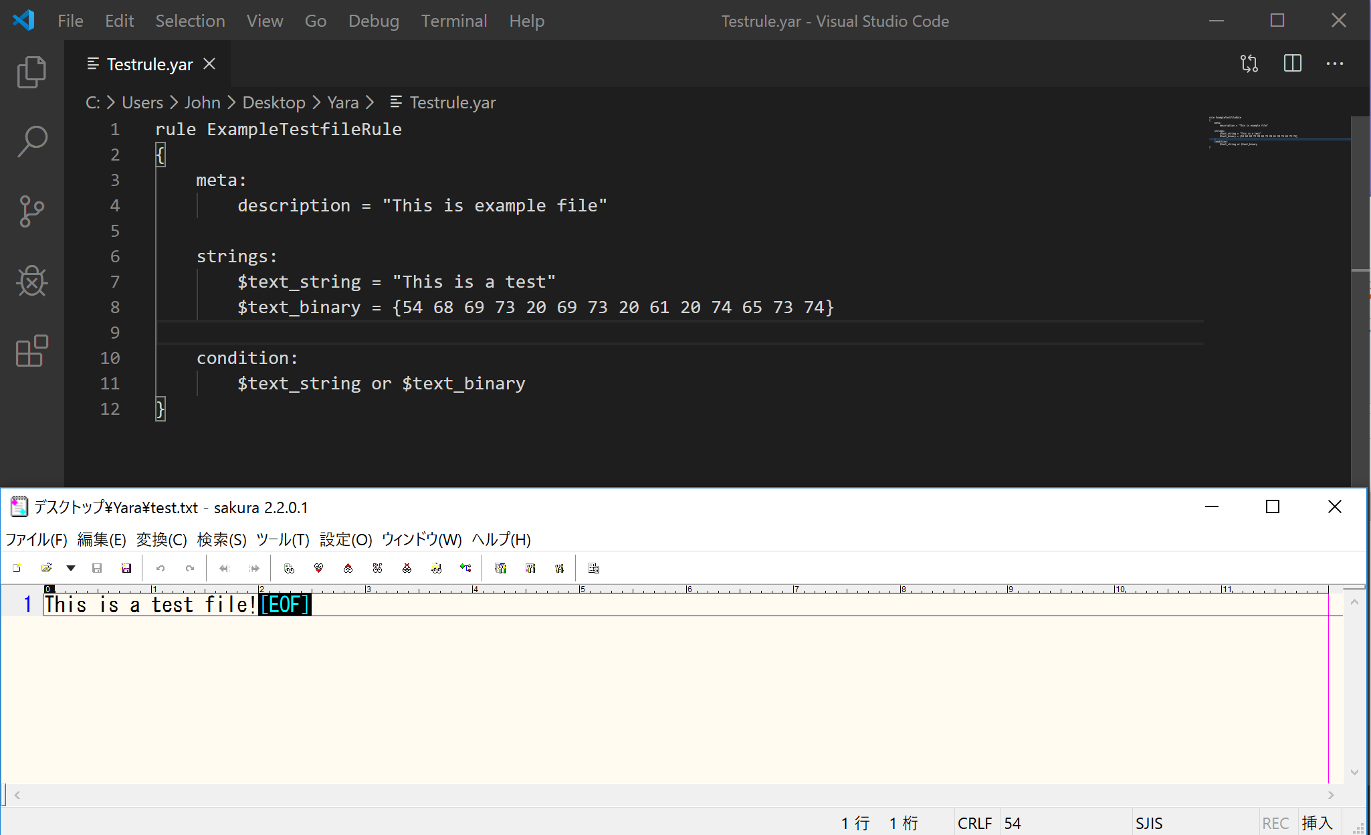Toggle insert mode 挿入 in sakura status bar
Image resolution: width=1371 pixels, height=835 pixels.
click(x=1317, y=822)
